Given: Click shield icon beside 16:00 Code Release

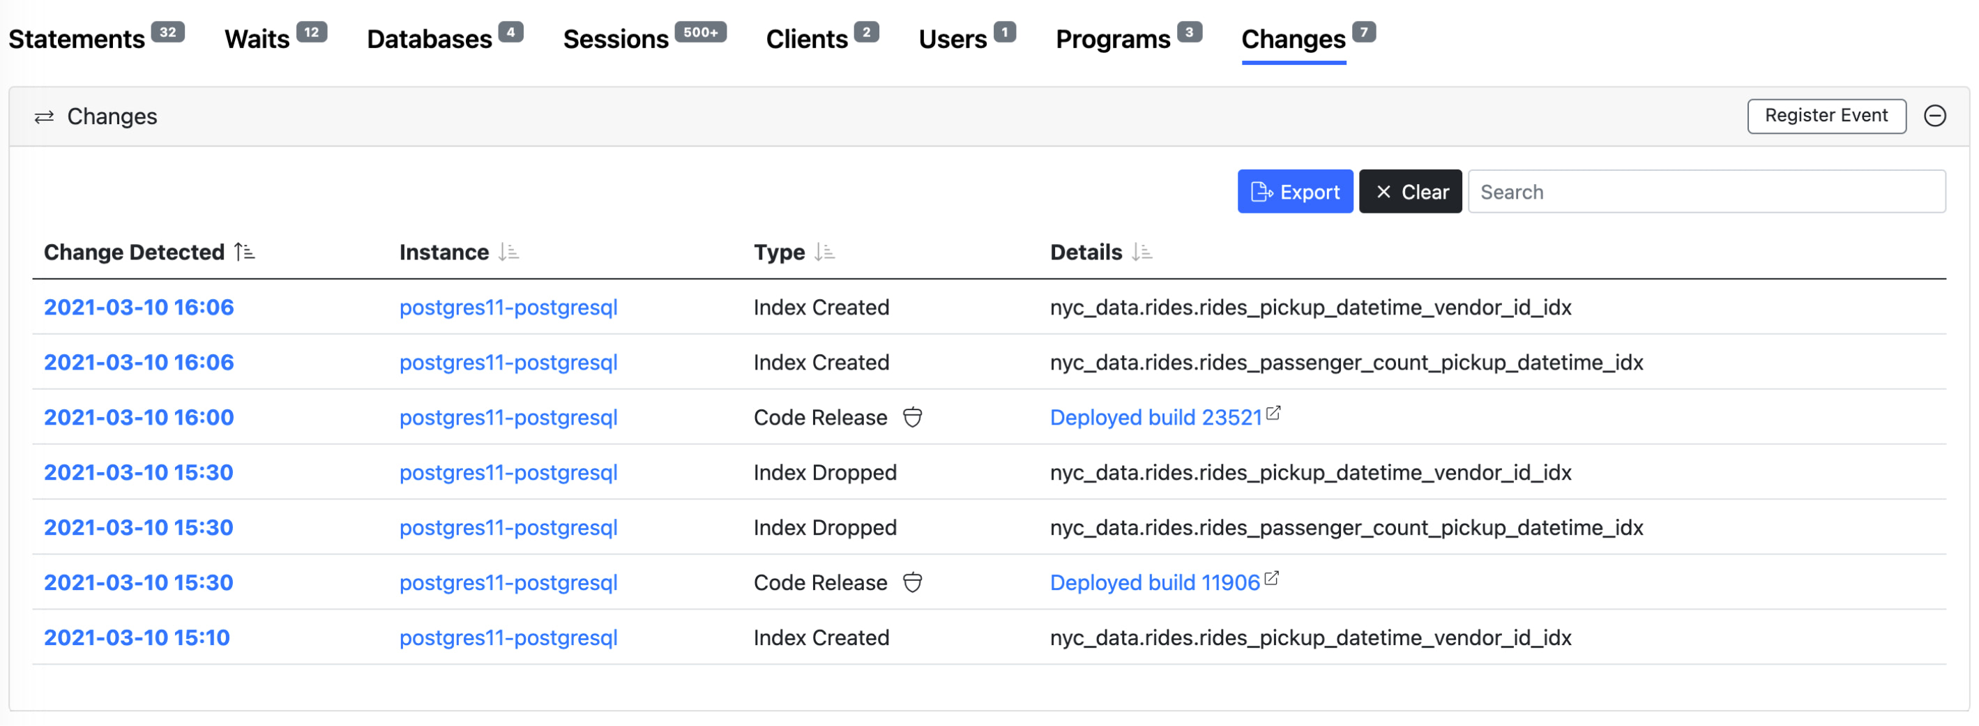Looking at the screenshot, I should [912, 417].
